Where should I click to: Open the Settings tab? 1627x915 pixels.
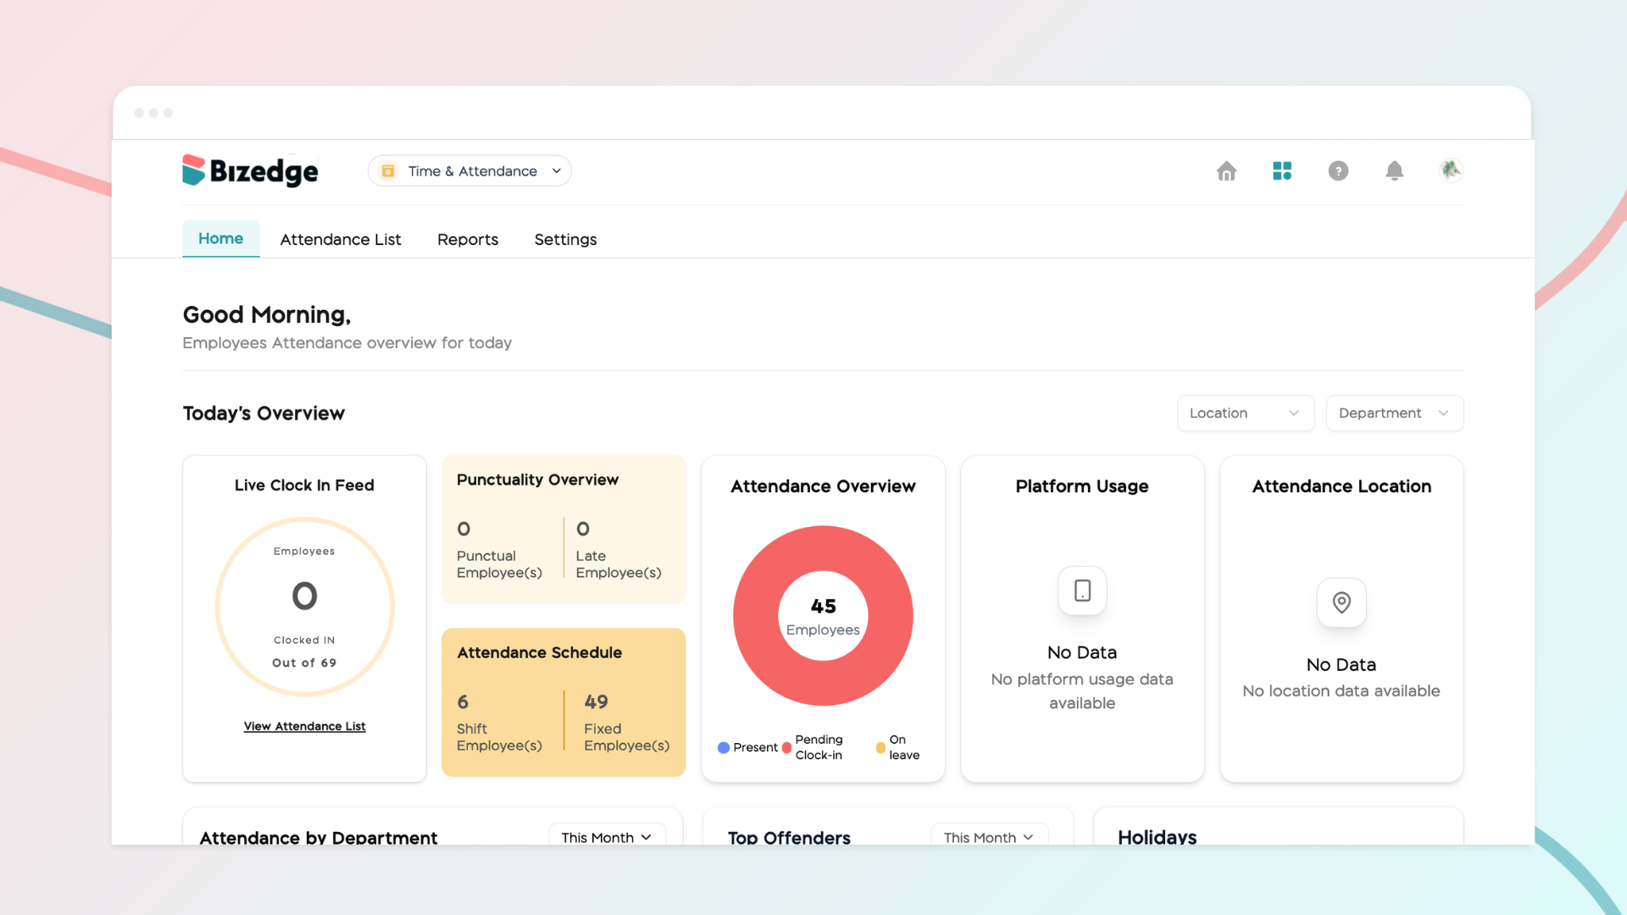pos(565,240)
